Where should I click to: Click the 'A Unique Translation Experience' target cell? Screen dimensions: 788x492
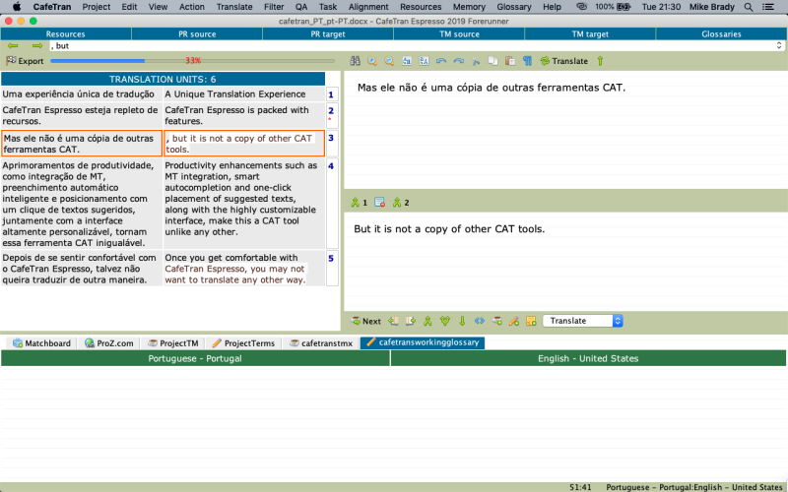point(243,94)
